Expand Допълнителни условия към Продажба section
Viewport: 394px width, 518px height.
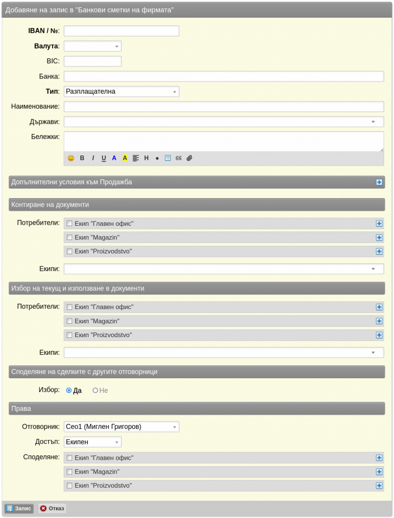[x=379, y=182]
